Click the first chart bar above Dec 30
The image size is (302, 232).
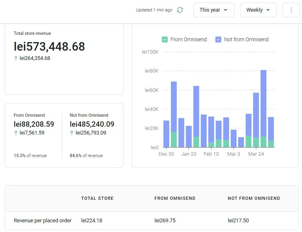(166, 134)
